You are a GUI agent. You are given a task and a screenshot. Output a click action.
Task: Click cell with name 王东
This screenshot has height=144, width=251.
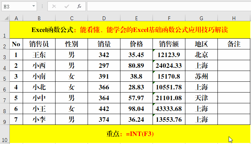(39, 55)
